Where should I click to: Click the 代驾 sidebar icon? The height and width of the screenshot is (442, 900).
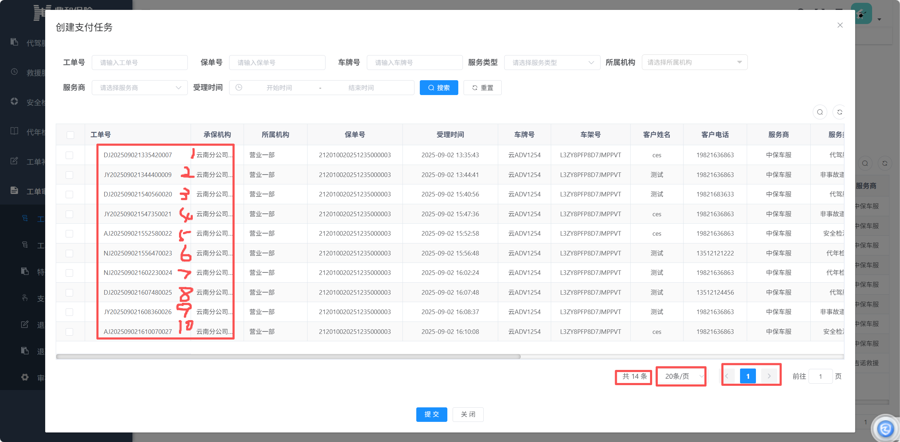[14, 42]
